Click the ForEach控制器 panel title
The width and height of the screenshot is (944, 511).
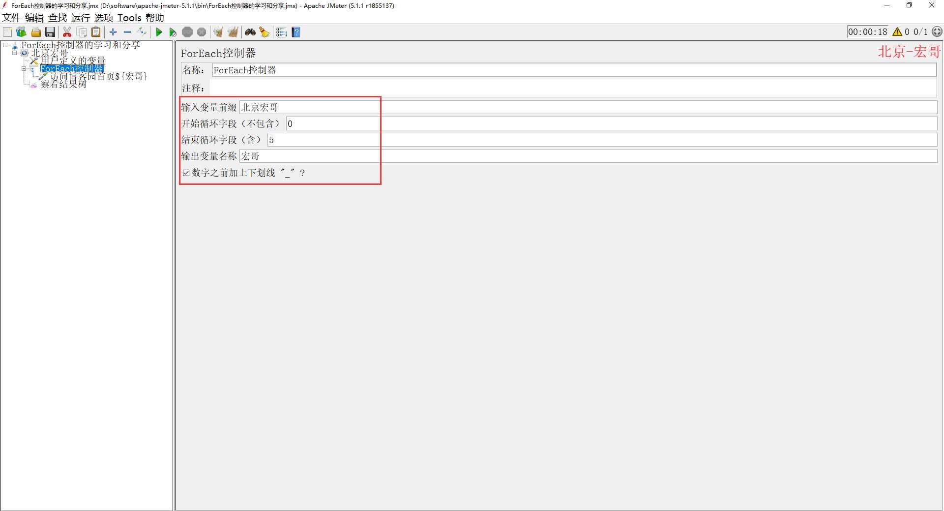[218, 53]
